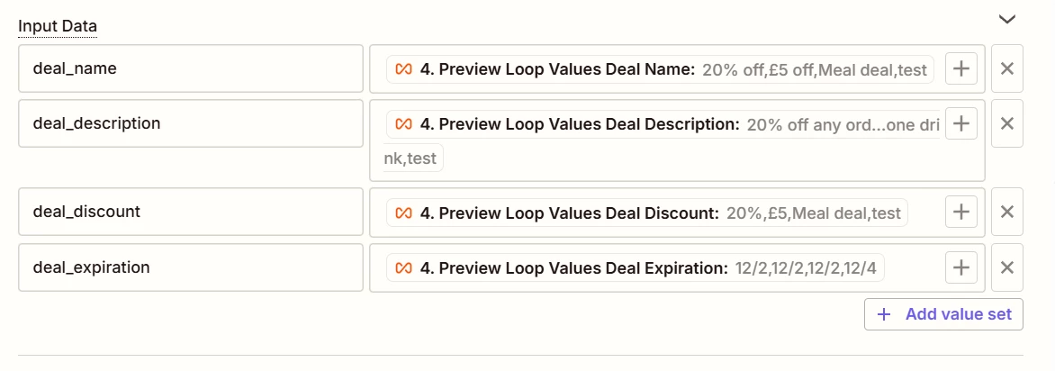
Task: Select the Deal Expiration mapped value pill
Action: tap(636, 268)
